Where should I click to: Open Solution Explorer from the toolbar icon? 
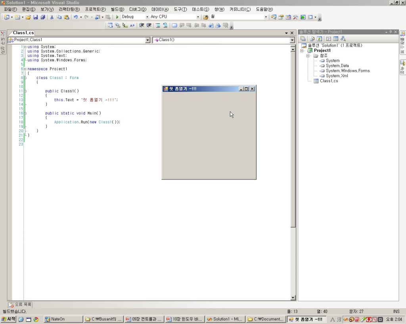click(x=274, y=17)
